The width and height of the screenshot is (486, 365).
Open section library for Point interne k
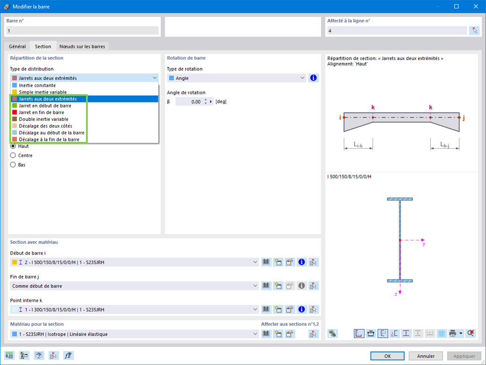coord(266,309)
